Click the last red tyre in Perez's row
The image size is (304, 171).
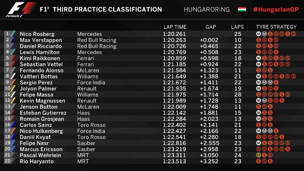[275, 82]
